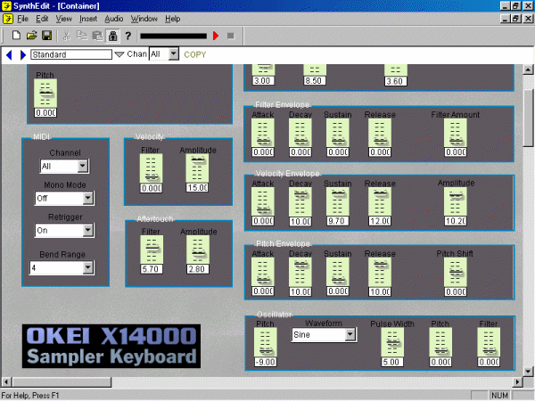The height and width of the screenshot is (401, 535).
Task: Click the Paste clipboard icon
Action: [x=97, y=36]
